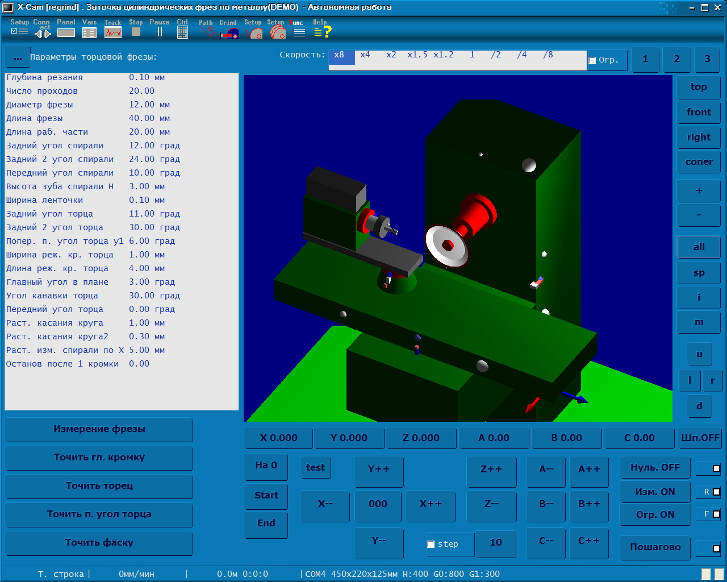Viewport: 727px width, 582px height.
Task: Click the 3D machine model viewport
Action: [x=458, y=248]
